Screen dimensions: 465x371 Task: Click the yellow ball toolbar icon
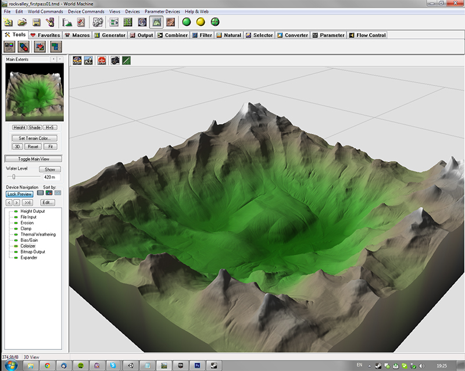coord(201,23)
